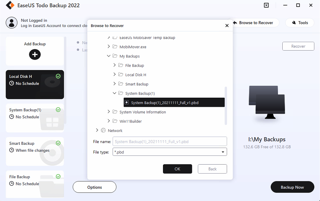Expand the Smart Backup folder node
This screenshot has width=320, height=201.
[x=115, y=84]
